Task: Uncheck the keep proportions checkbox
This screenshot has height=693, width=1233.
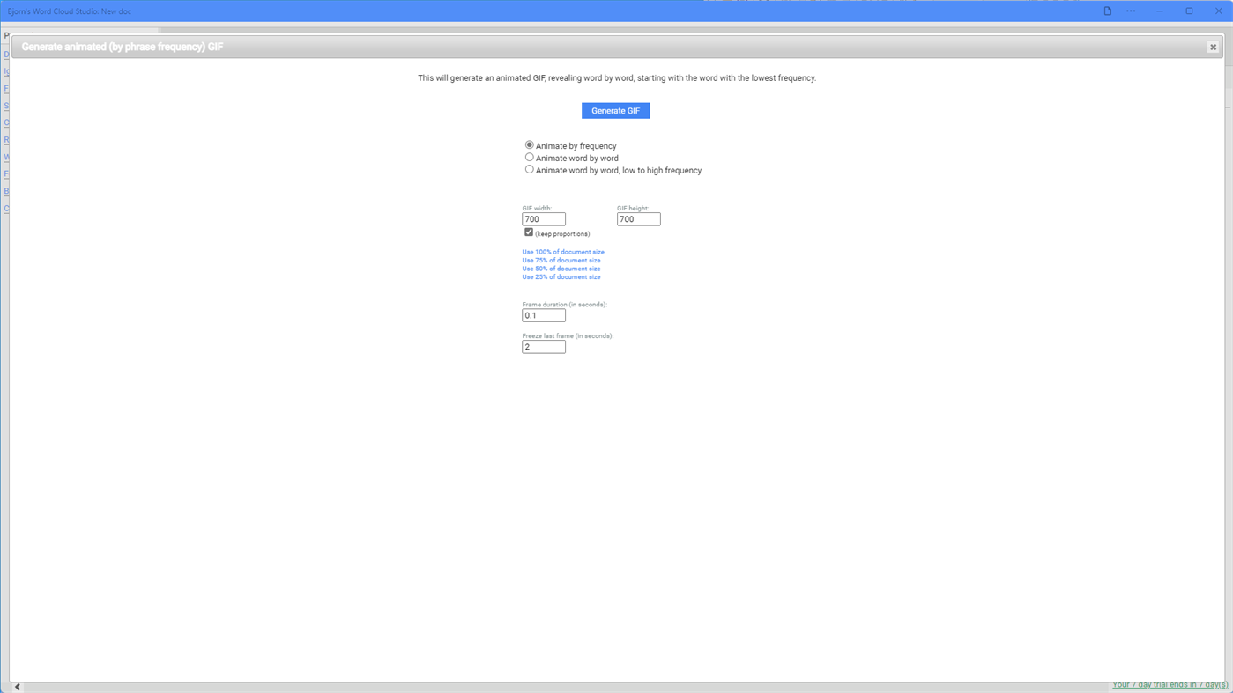Action: pyautogui.click(x=527, y=232)
